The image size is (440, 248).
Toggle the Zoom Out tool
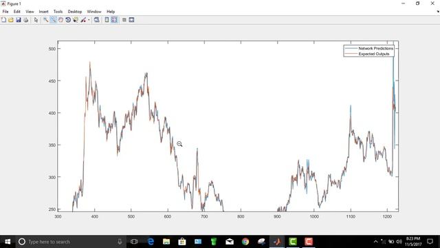click(53, 20)
